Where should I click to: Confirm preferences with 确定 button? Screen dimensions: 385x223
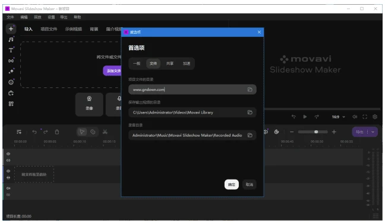pos(232,184)
